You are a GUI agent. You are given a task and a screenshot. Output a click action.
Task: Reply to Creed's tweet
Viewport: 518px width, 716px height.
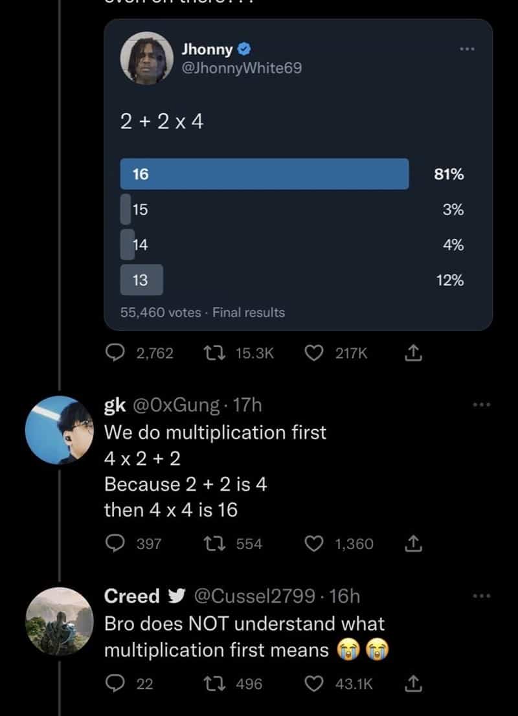click(x=117, y=684)
